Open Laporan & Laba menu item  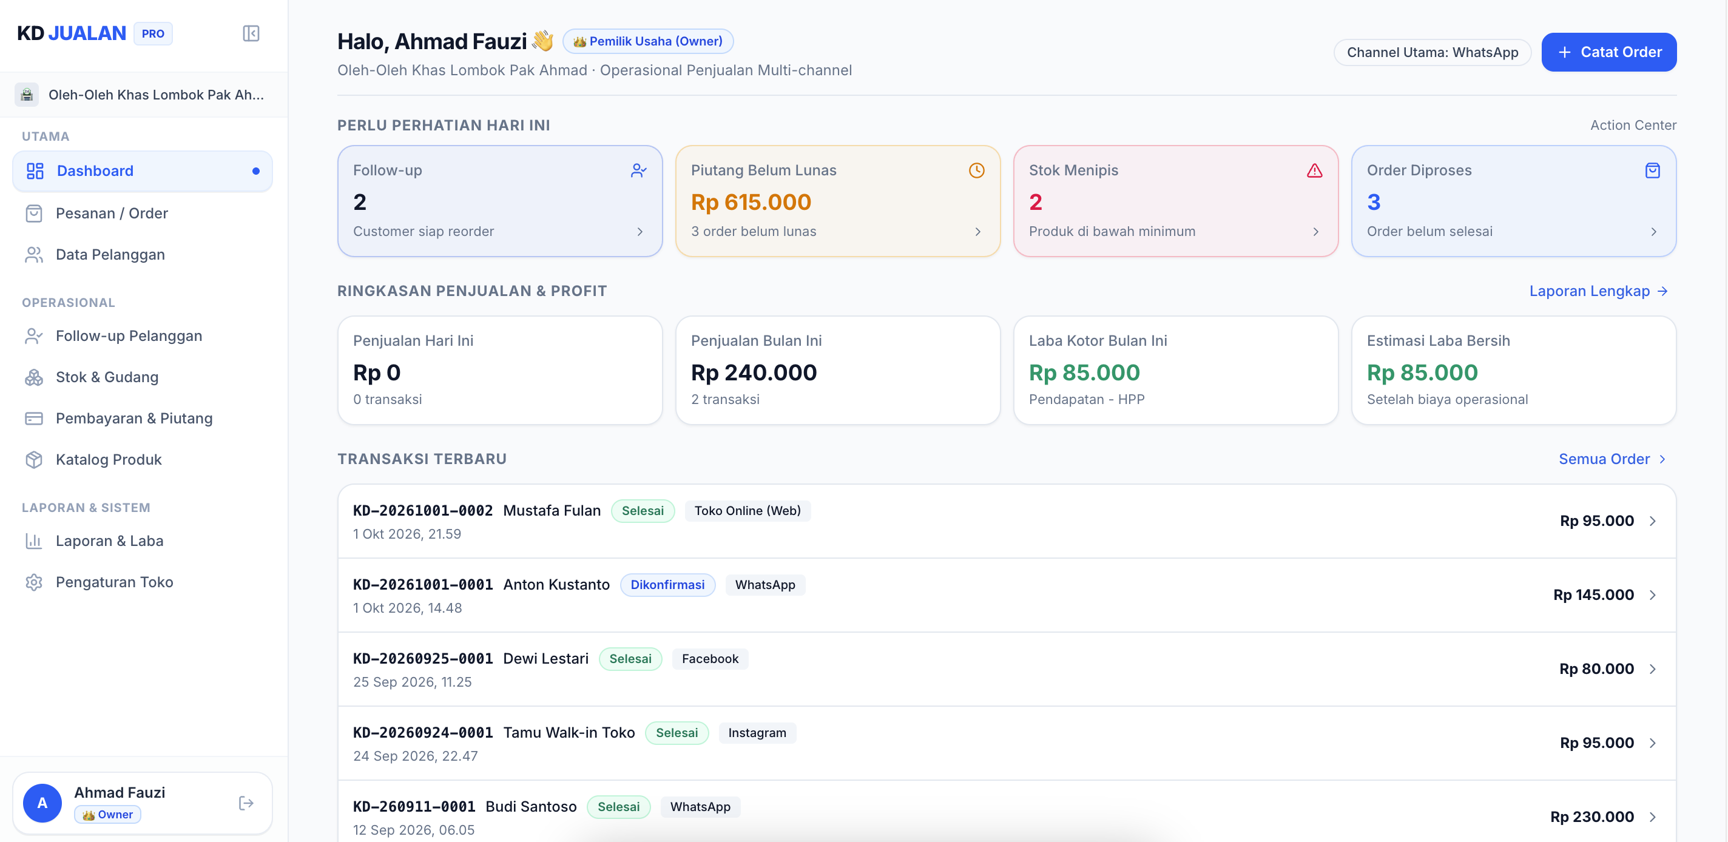142,541
